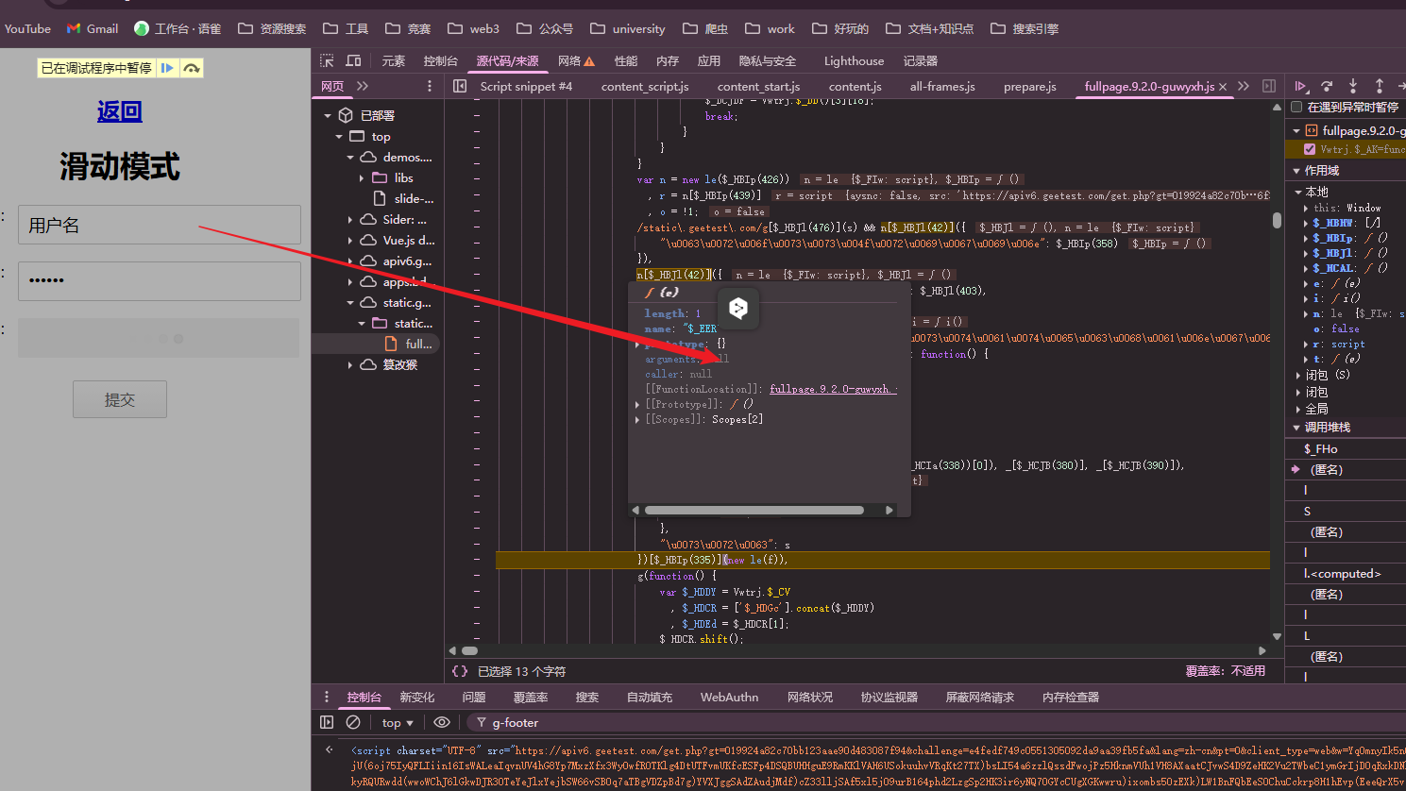This screenshot has width=1406, height=791.
Task: Step over next function call
Action: pyautogui.click(x=1327, y=86)
